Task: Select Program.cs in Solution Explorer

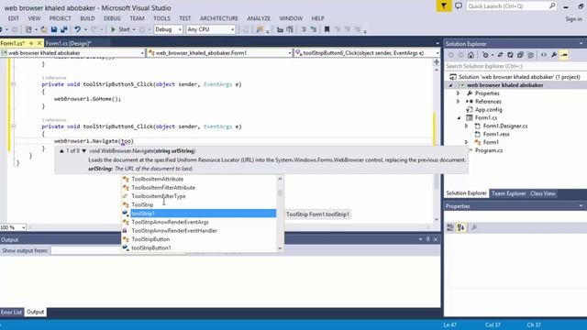Action: pos(489,150)
